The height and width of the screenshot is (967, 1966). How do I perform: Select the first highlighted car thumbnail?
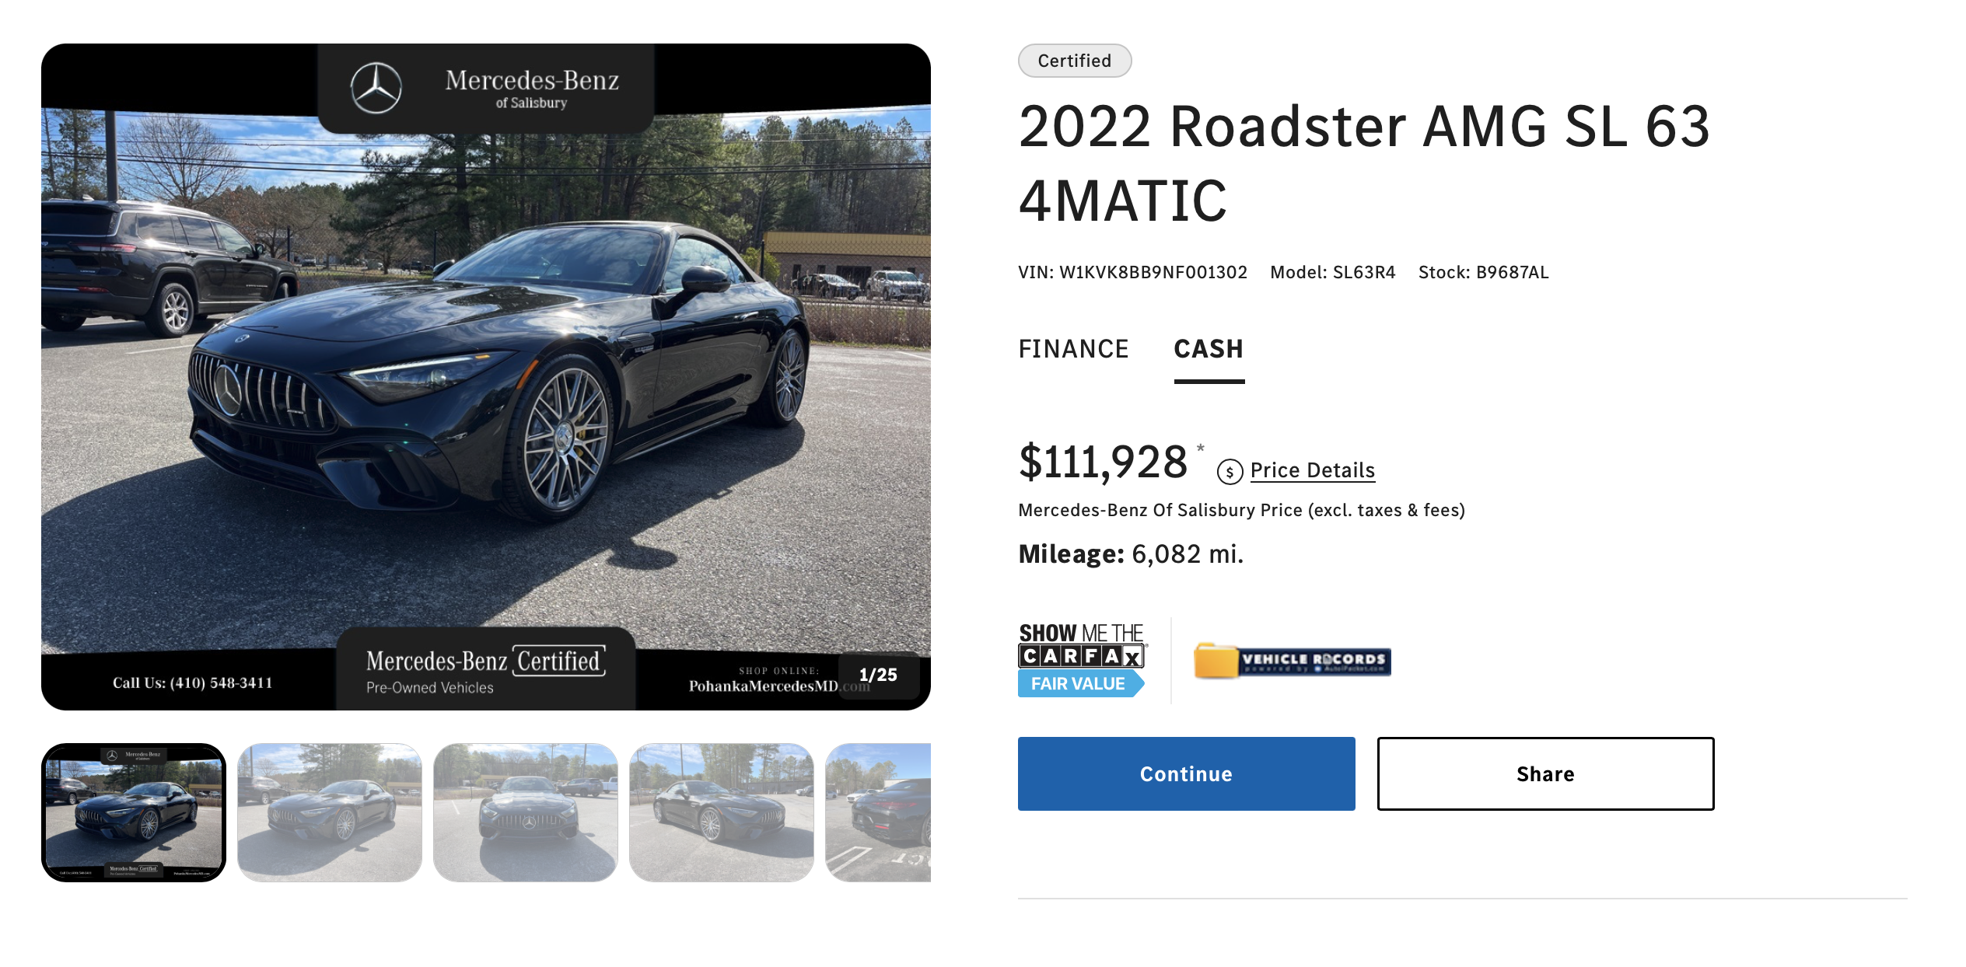(134, 812)
